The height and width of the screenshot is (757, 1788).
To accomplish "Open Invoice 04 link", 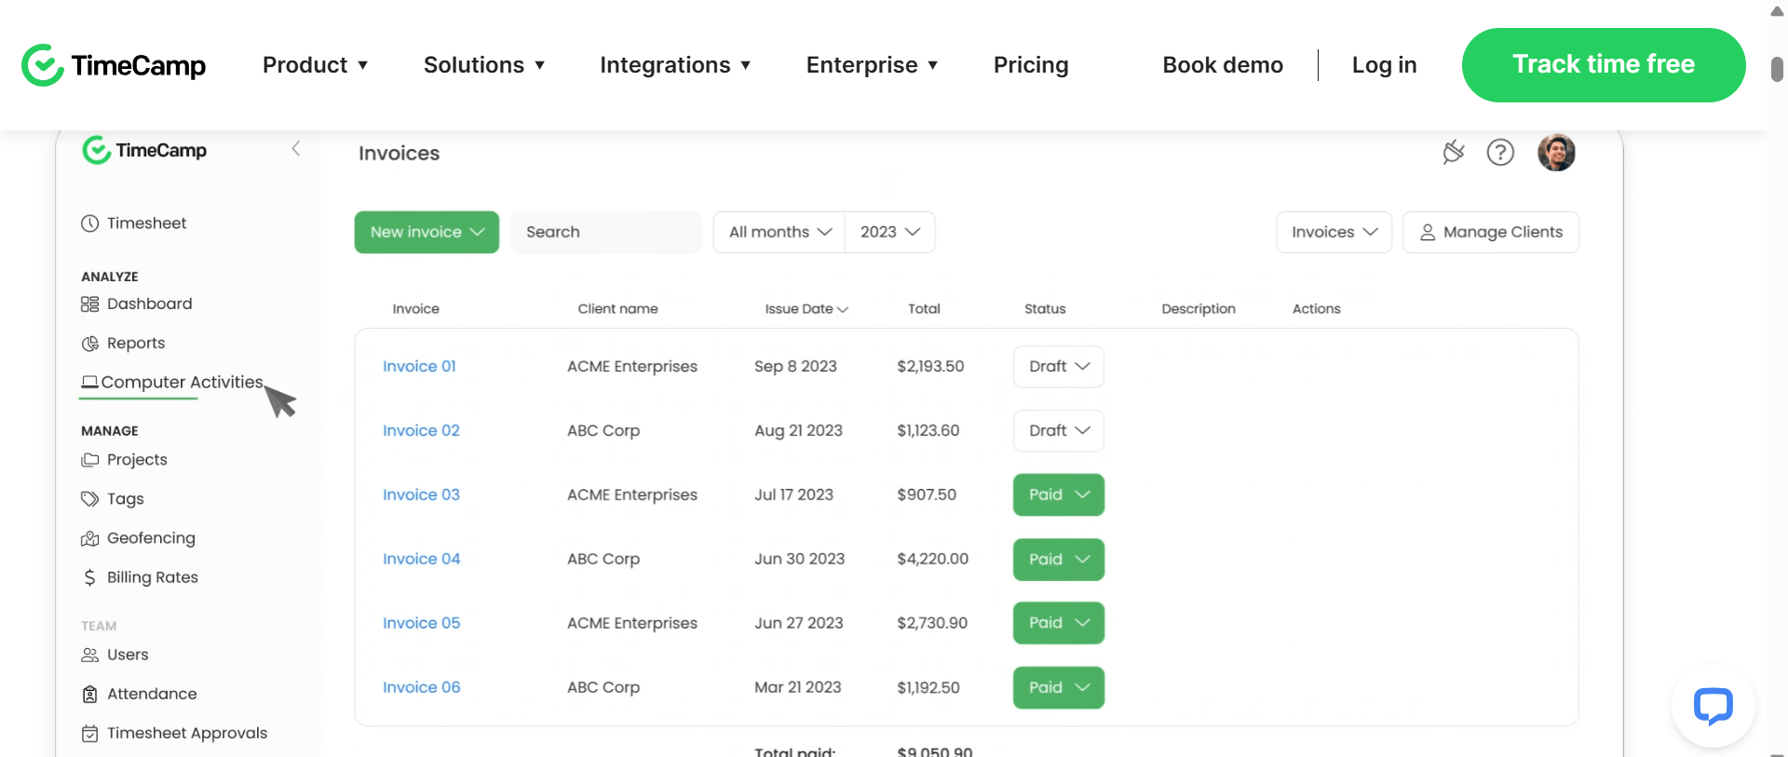I will pos(422,560).
